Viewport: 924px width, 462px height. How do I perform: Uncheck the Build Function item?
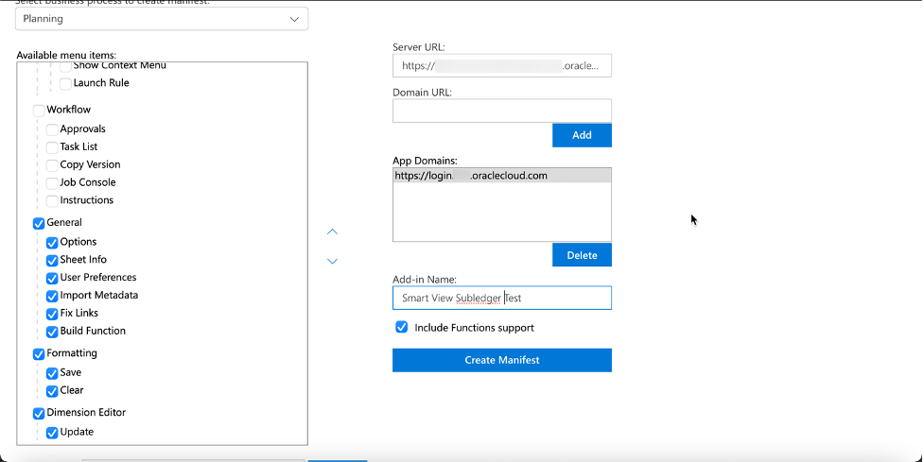(x=52, y=332)
